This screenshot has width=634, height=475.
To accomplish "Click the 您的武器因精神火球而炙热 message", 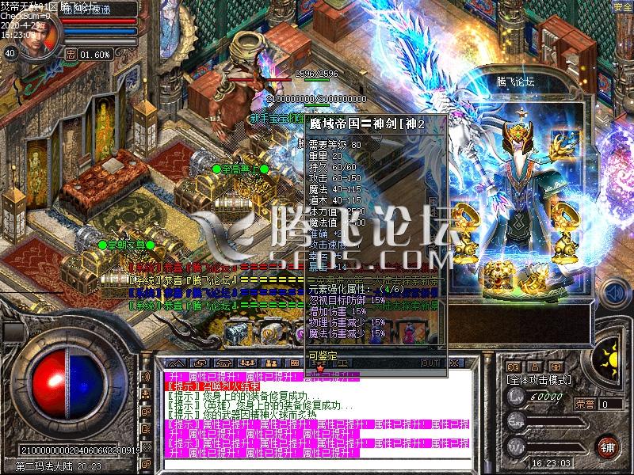I will tap(243, 415).
